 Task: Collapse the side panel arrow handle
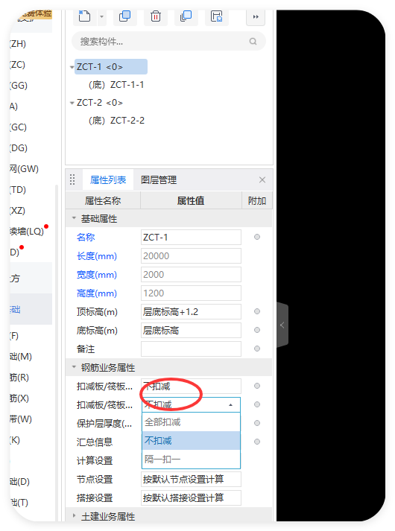282,325
